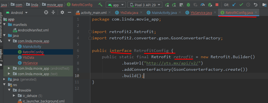Expand the ic_dehaze (5) item
Viewport: 268px width, 103px height.
point(14,96)
